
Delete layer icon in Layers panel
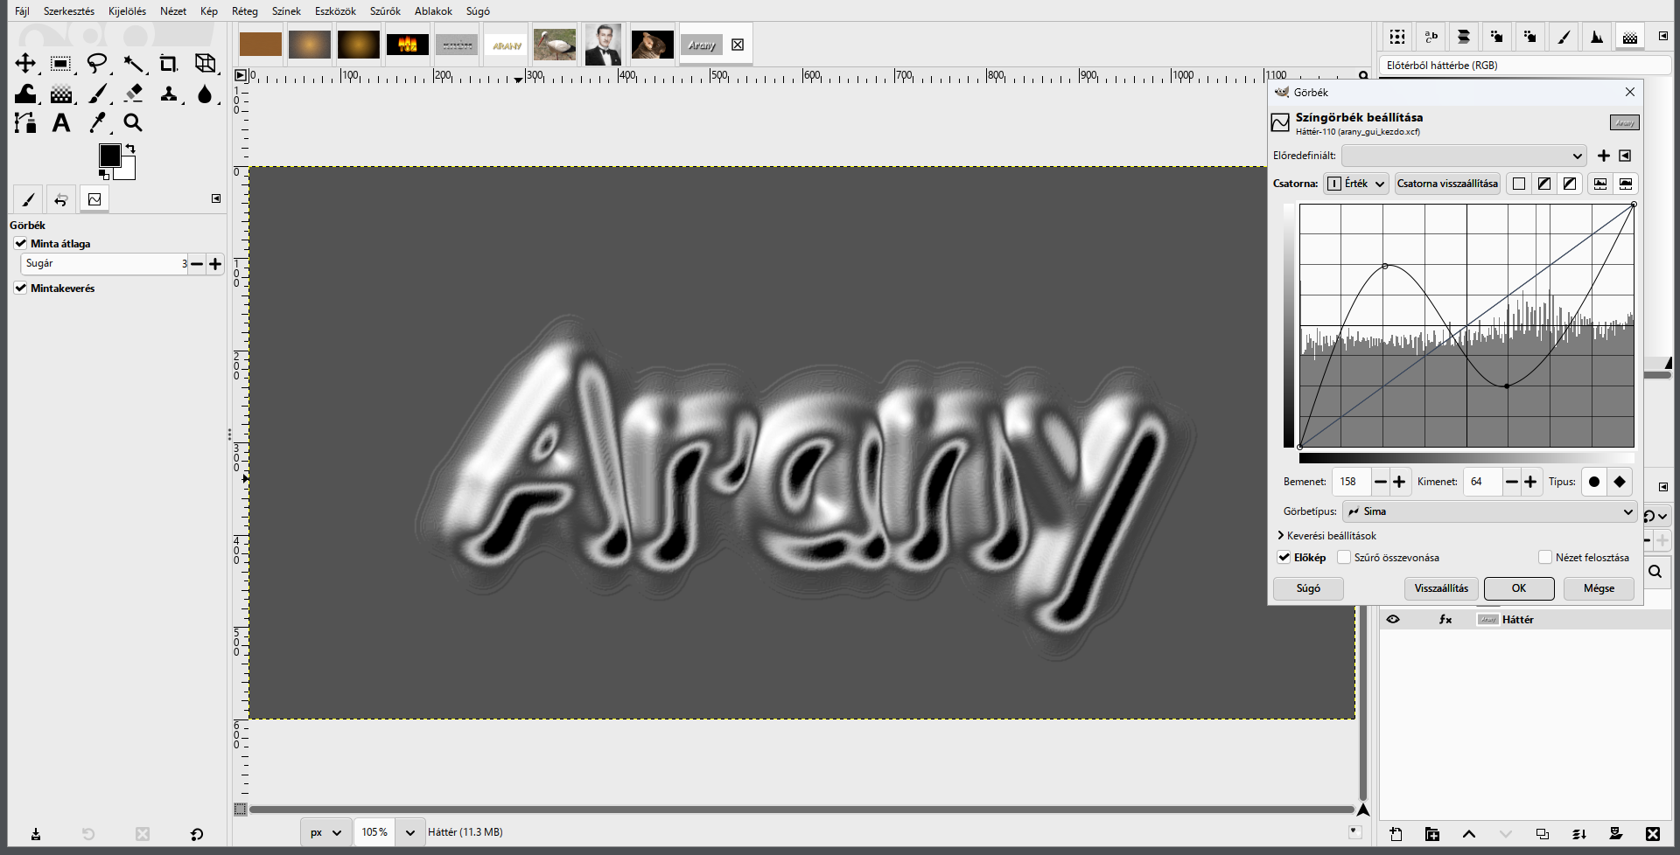[1653, 834]
